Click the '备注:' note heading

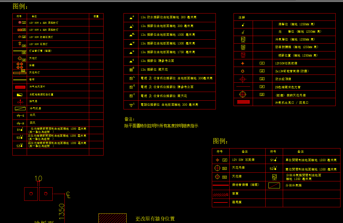[129, 119]
